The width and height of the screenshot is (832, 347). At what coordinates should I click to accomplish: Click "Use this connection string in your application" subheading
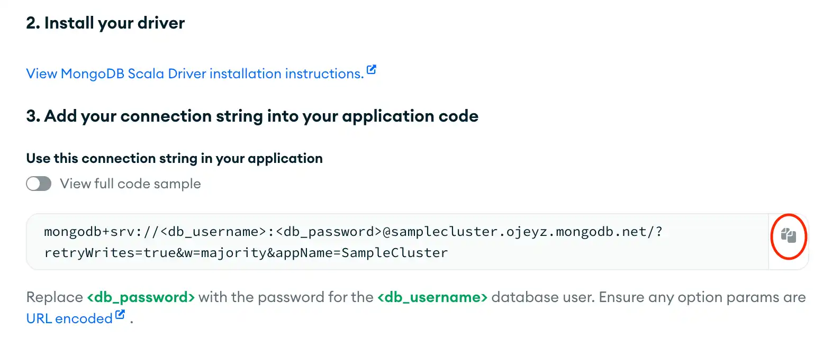pyautogui.click(x=174, y=158)
